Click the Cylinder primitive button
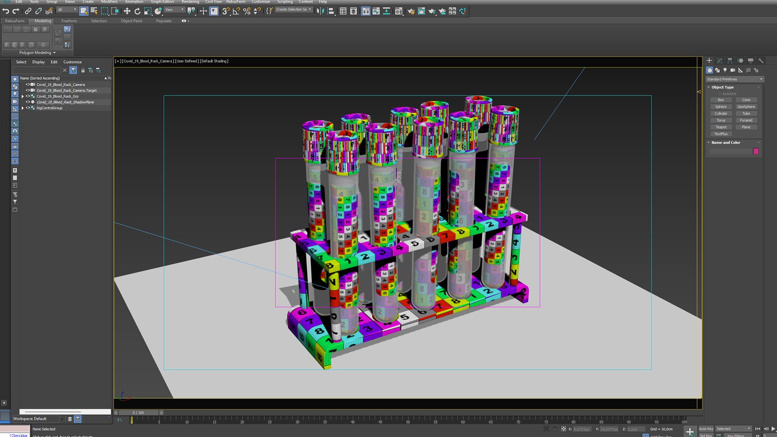 click(721, 114)
